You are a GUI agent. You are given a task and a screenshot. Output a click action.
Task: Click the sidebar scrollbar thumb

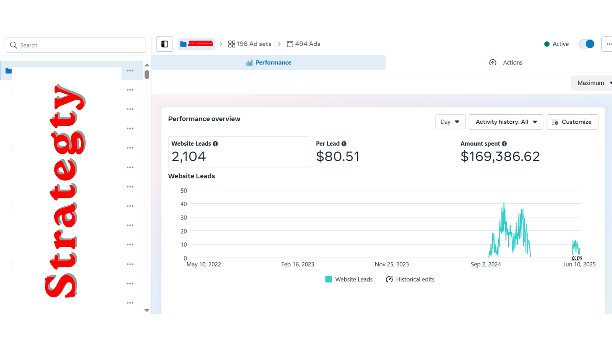(147, 75)
